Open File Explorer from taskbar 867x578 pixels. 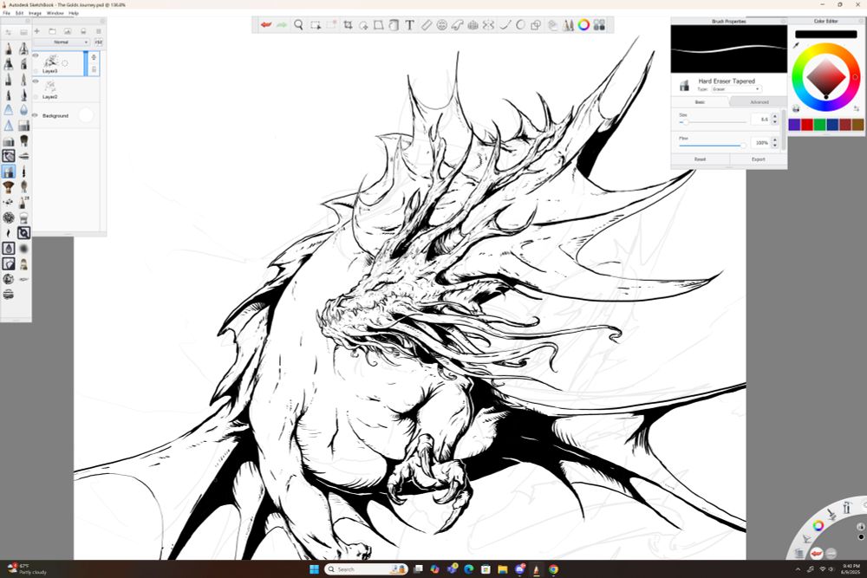pos(503,569)
